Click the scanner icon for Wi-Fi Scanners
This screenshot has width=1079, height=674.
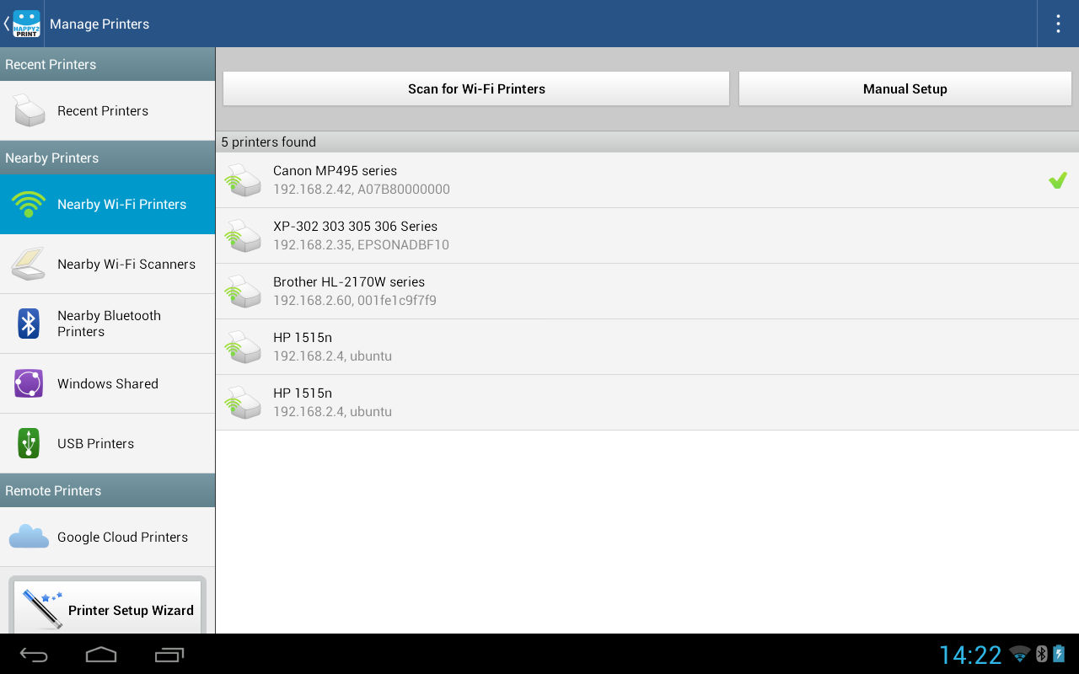coord(29,264)
